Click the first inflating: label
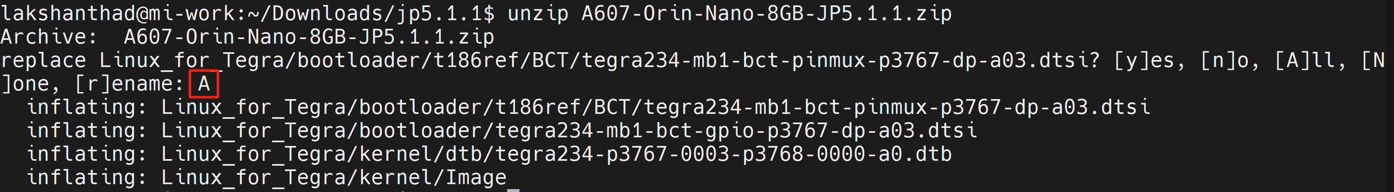 87,107
